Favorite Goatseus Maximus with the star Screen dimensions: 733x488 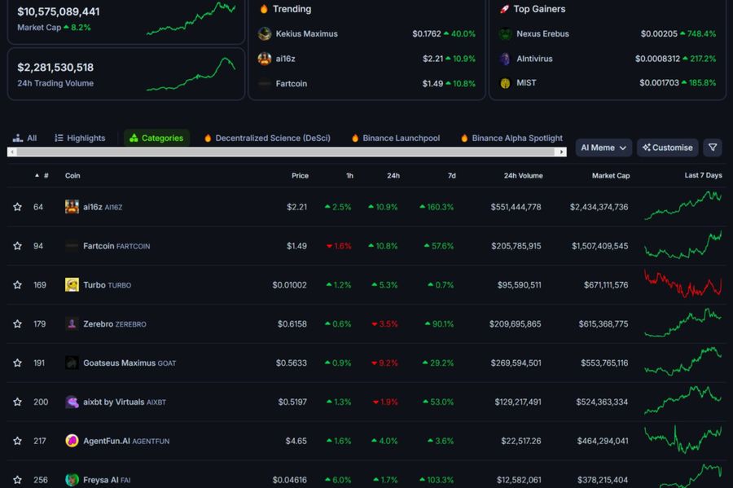[17, 363]
